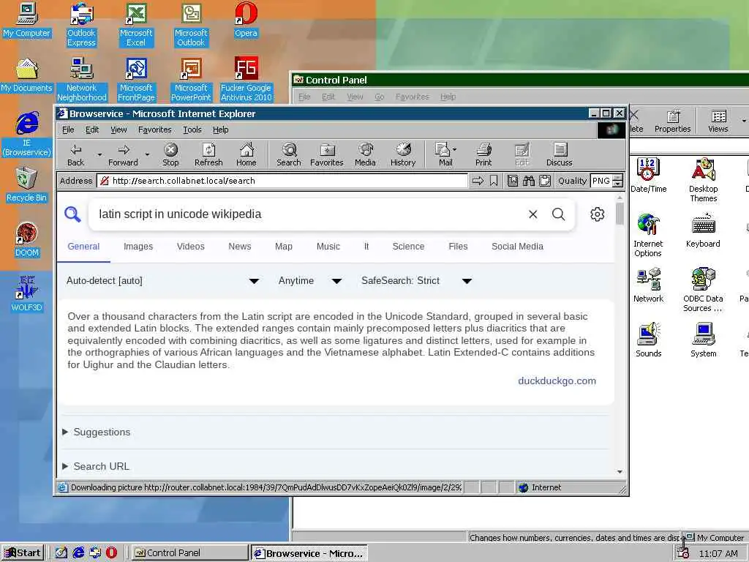
Task: Open the Favorites menu in Internet Explorer
Action: pyautogui.click(x=155, y=130)
